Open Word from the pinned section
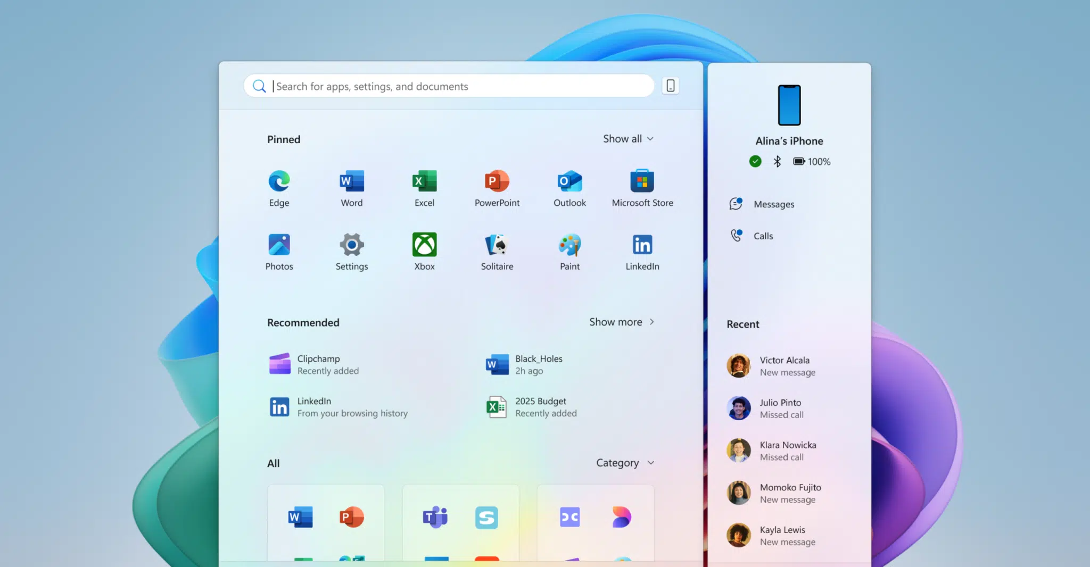Screen dimensions: 1090x567 click(x=351, y=187)
